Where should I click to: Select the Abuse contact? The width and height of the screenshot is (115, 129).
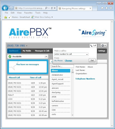click(61, 71)
